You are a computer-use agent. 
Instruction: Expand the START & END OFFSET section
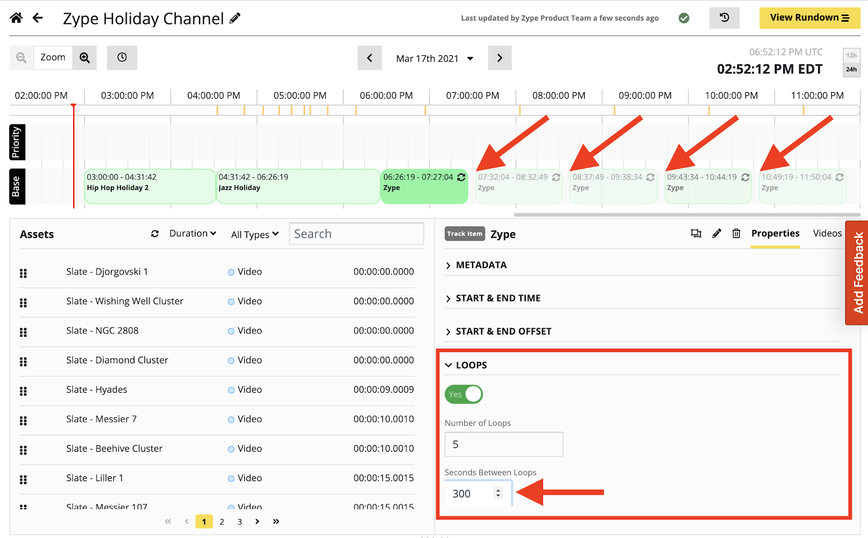point(642,331)
